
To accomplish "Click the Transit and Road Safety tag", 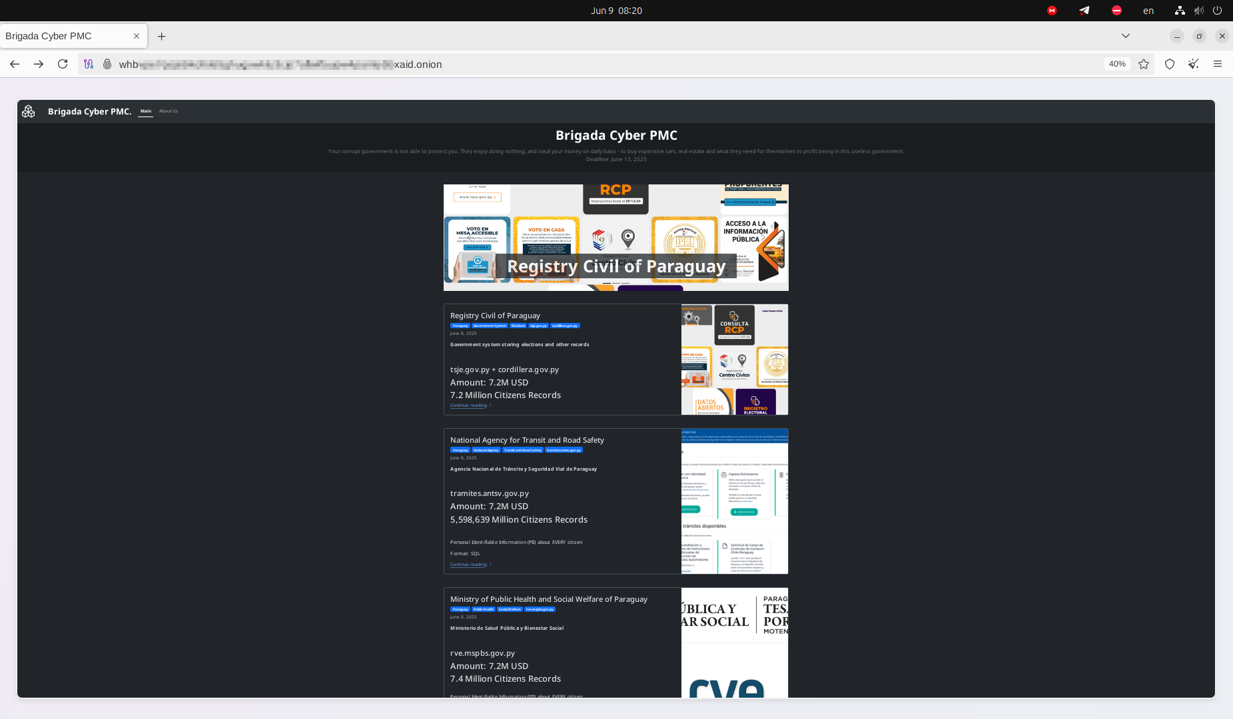I will click(523, 450).
